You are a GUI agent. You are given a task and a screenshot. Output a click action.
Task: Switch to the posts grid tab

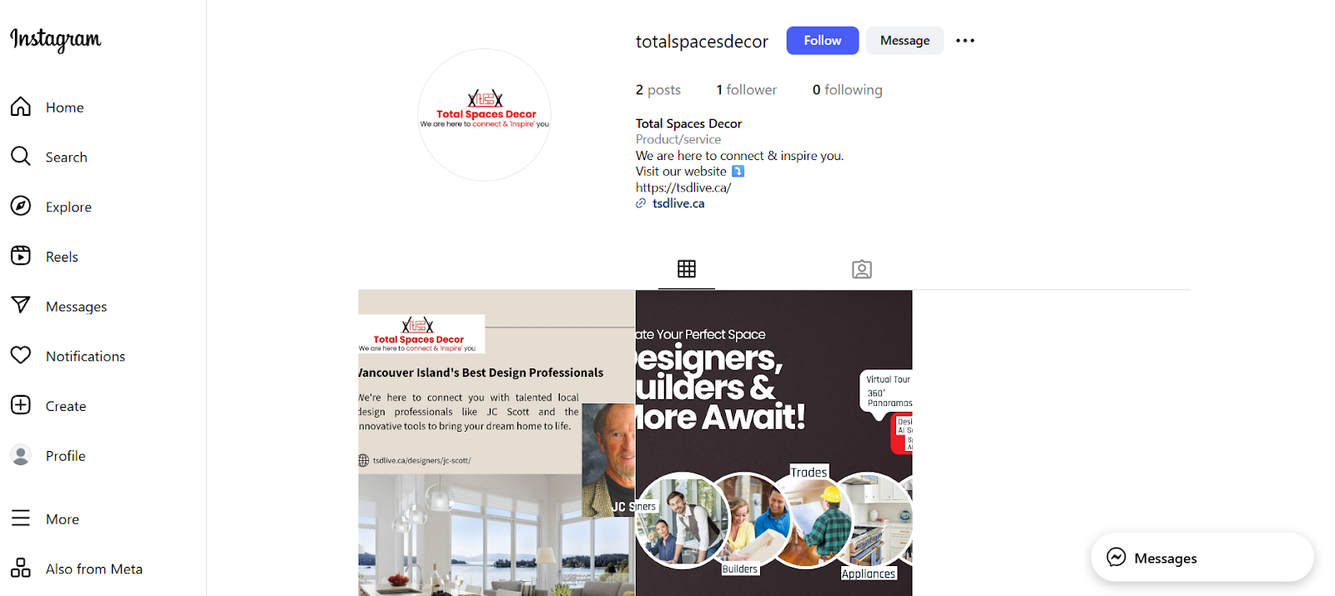tap(687, 268)
